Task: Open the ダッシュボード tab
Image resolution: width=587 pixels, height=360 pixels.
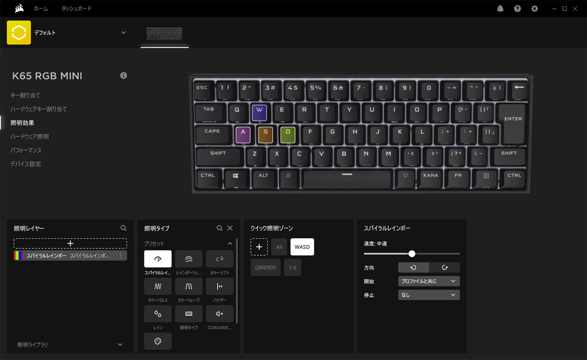Action: (x=77, y=9)
